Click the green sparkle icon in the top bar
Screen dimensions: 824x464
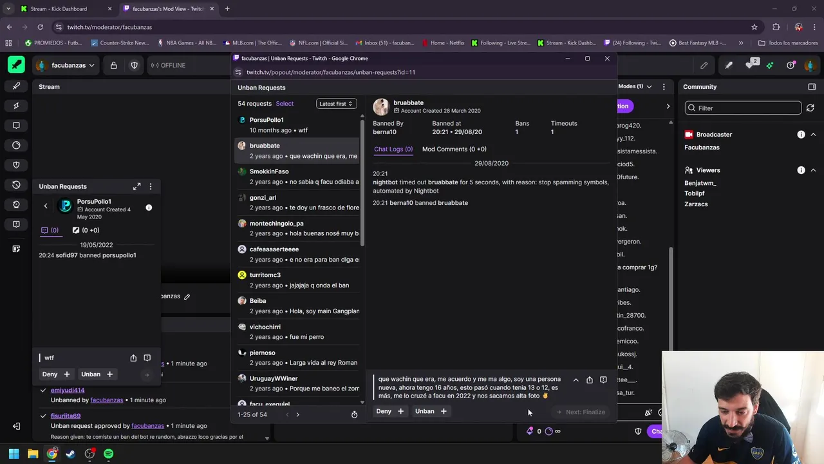click(769, 65)
